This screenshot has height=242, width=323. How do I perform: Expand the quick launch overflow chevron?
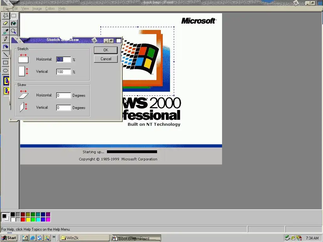(x=54, y=237)
